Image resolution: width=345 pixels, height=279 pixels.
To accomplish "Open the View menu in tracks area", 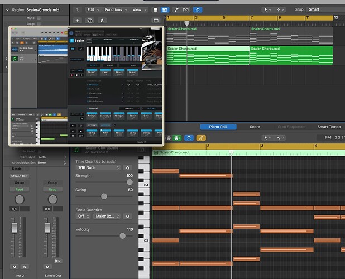I will (x=139, y=9).
